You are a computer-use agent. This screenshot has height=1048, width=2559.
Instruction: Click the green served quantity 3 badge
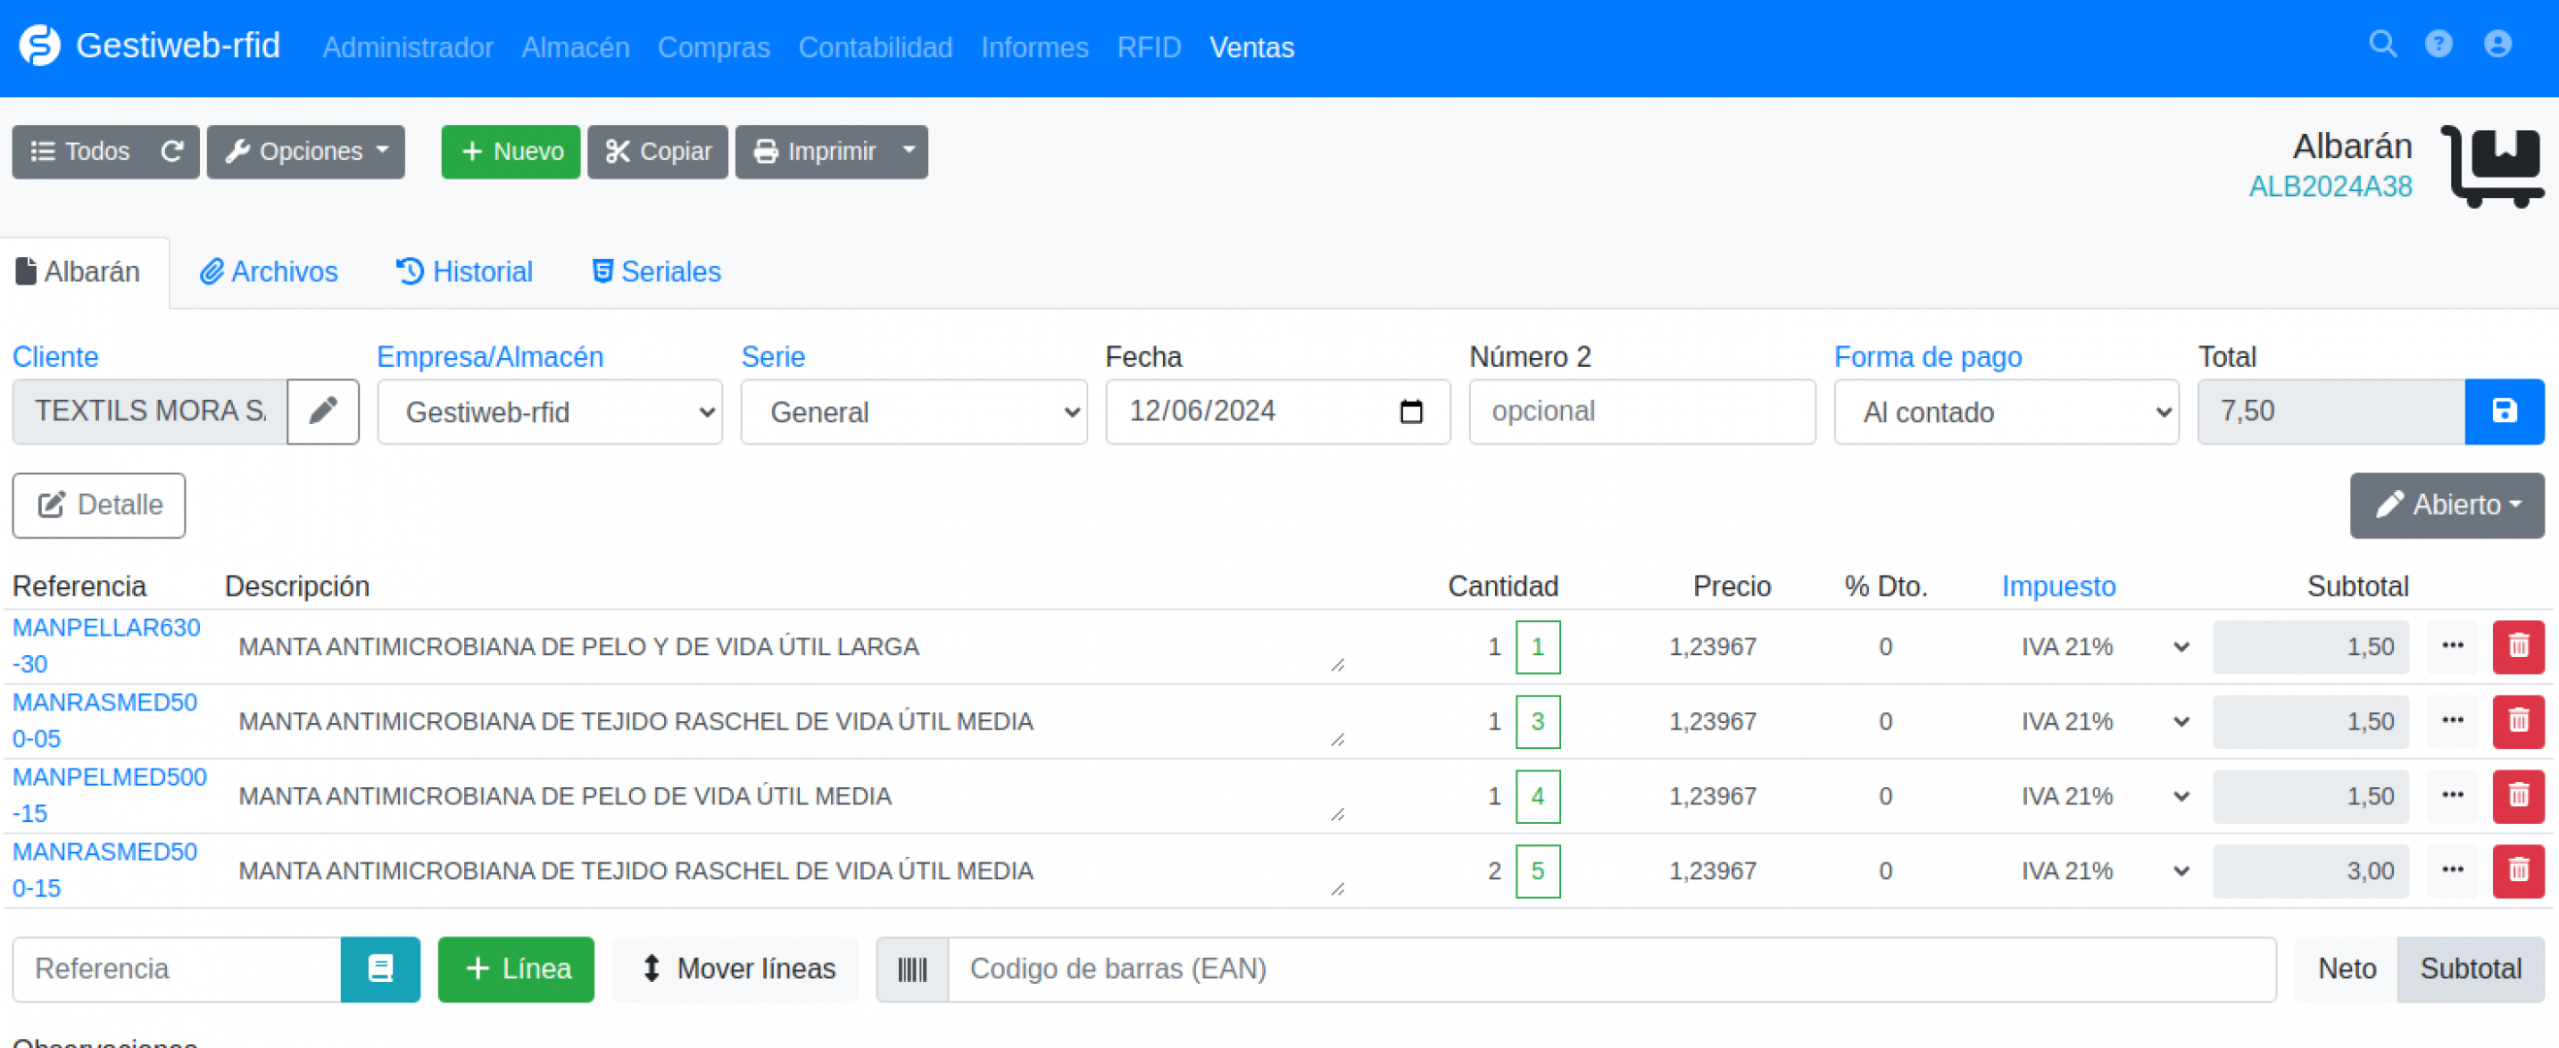click(x=1538, y=721)
